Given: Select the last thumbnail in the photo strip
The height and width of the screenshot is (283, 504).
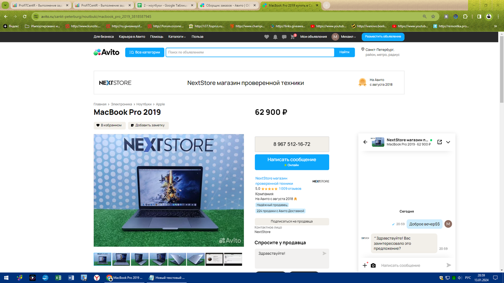Looking at the screenshot, I should point(233,259).
